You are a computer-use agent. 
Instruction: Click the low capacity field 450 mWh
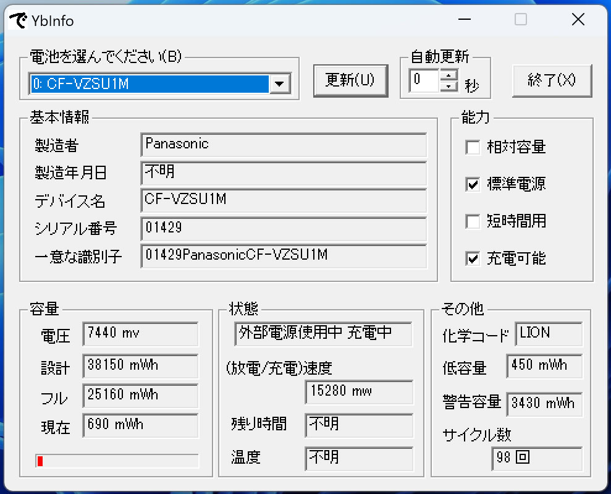[544, 366]
